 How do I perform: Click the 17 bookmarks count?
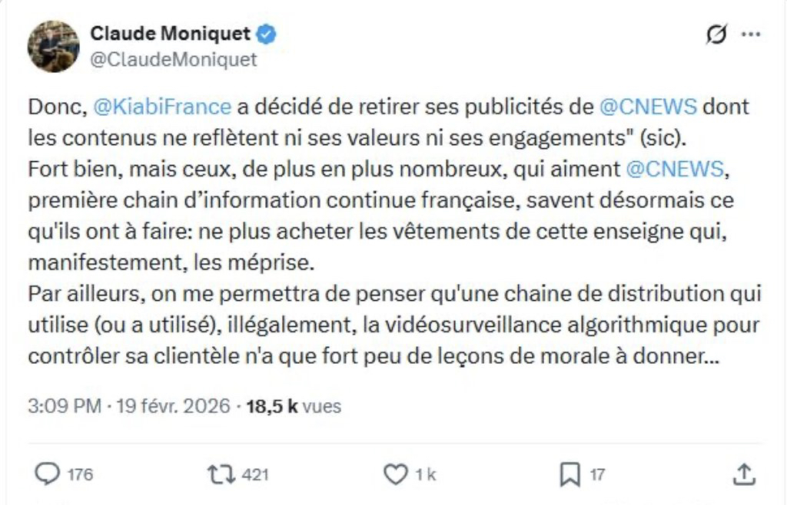tap(597, 475)
